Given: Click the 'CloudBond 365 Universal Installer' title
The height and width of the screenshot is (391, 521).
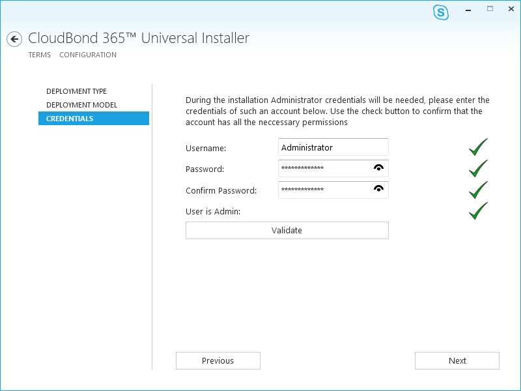Looking at the screenshot, I should (139, 38).
